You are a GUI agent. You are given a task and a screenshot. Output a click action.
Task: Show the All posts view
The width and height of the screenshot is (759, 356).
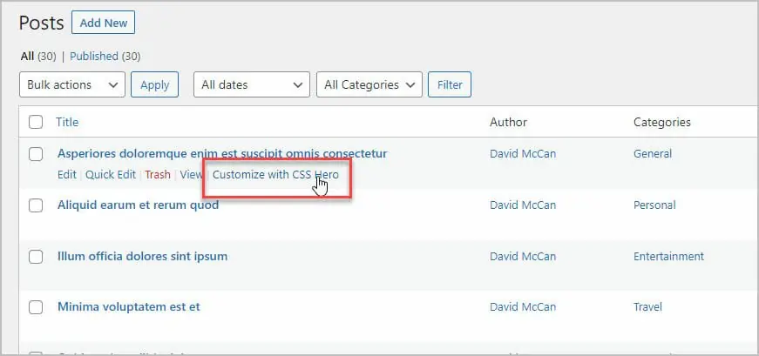[27, 57]
